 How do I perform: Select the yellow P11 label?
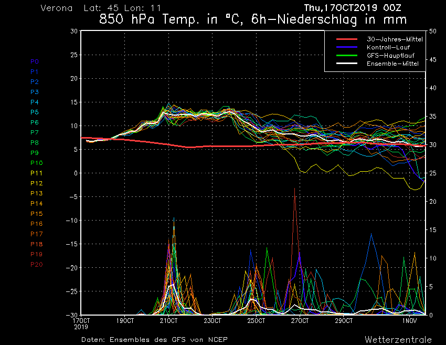[36, 173]
